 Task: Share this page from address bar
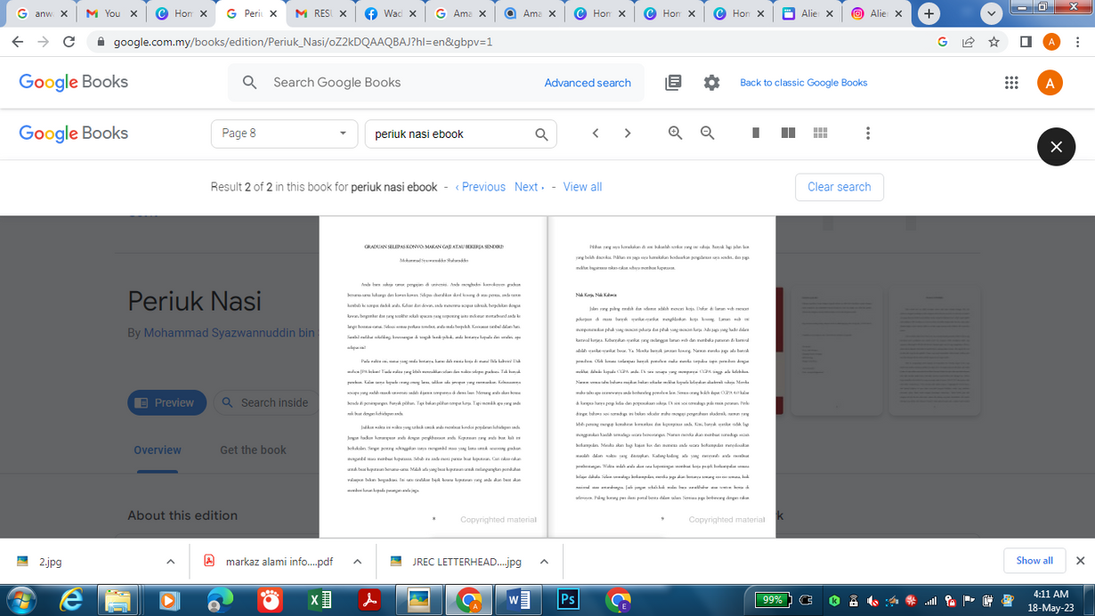pyautogui.click(x=969, y=42)
